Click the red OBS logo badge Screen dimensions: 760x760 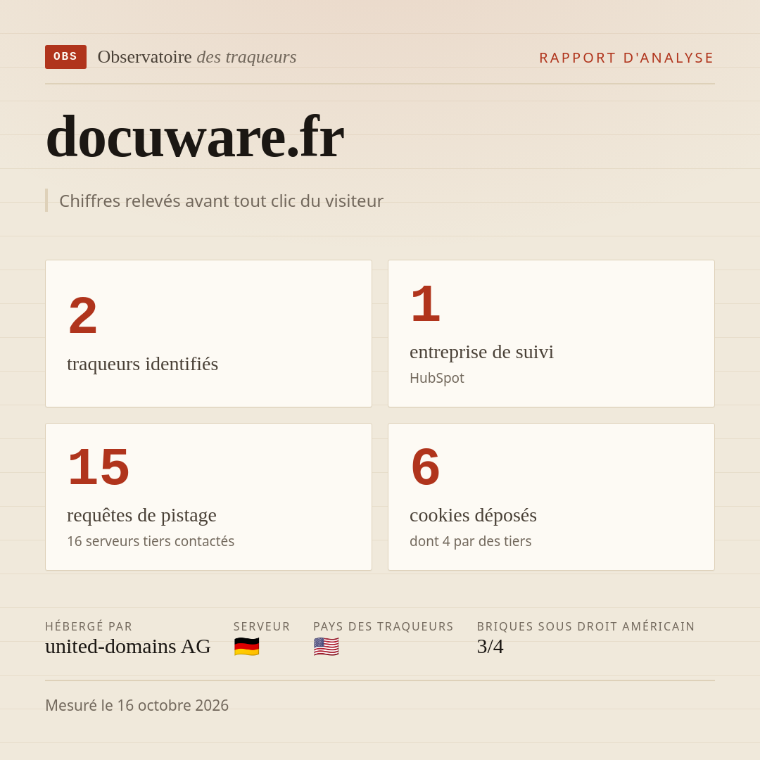pyautogui.click(x=65, y=57)
